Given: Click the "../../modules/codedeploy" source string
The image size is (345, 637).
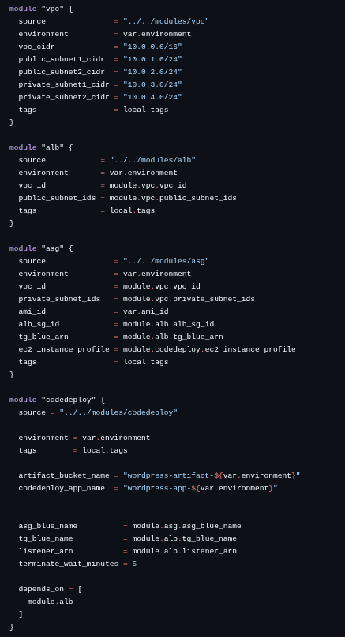Looking at the screenshot, I should 118,412.
